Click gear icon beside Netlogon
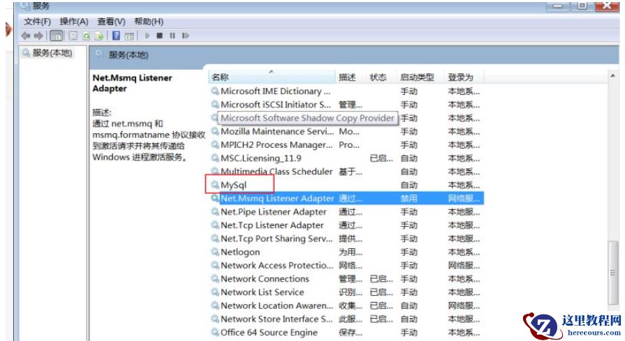Image resolution: width=625 pixels, height=341 pixels. (215, 252)
